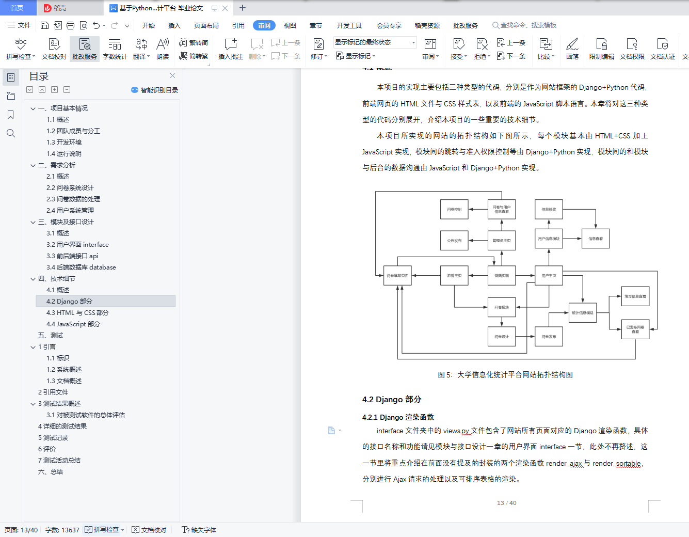Collapse 三、模块及接口设计 outline section
Screen dimensions: 689x537
pos(33,222)
